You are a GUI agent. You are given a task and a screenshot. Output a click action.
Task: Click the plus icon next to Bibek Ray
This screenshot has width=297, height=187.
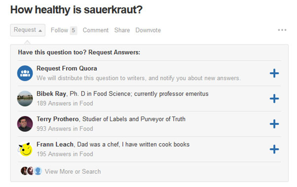274,98
